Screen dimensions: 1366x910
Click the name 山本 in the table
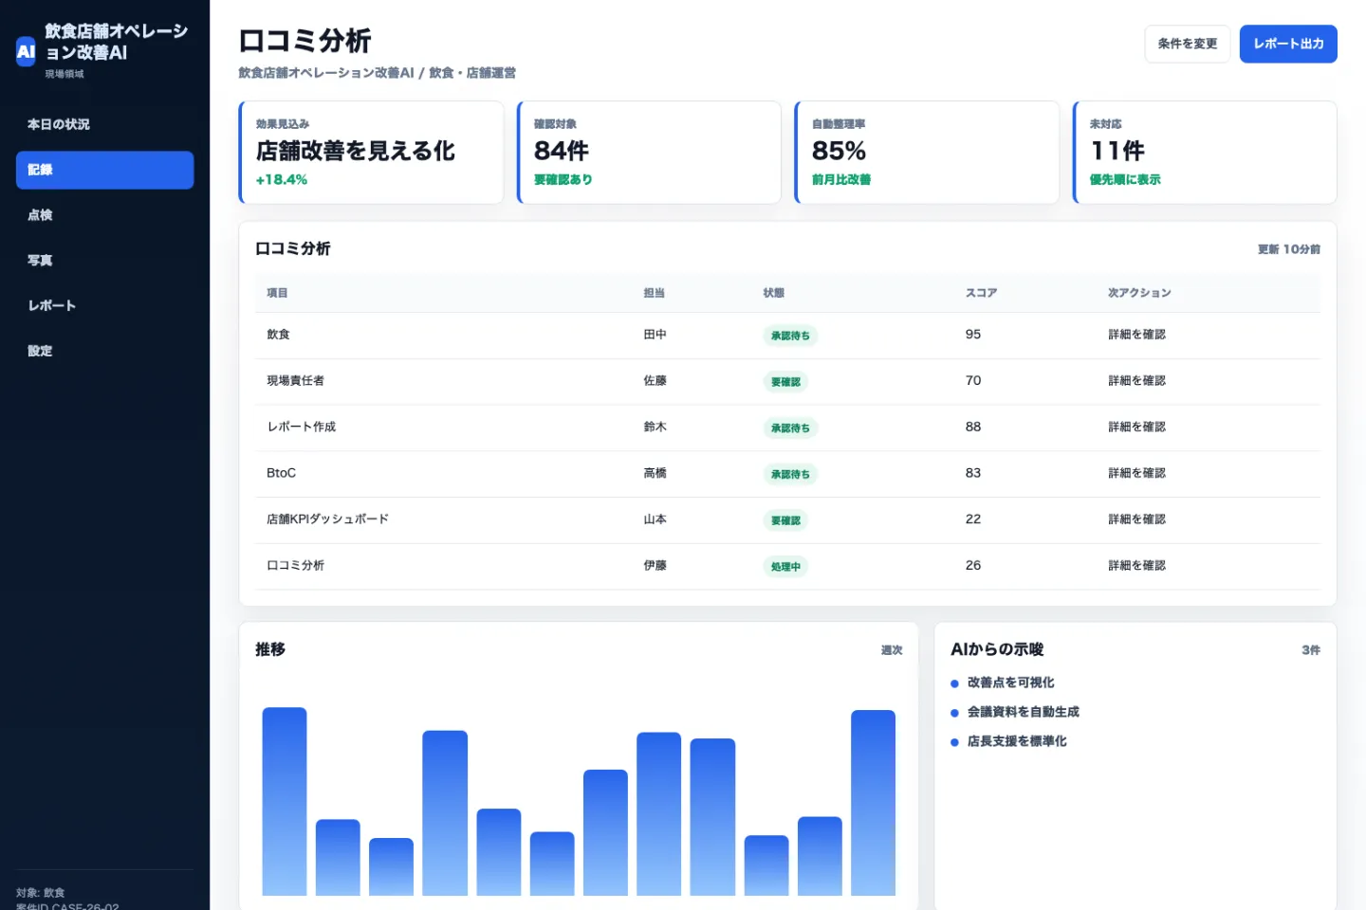(655, 519)
